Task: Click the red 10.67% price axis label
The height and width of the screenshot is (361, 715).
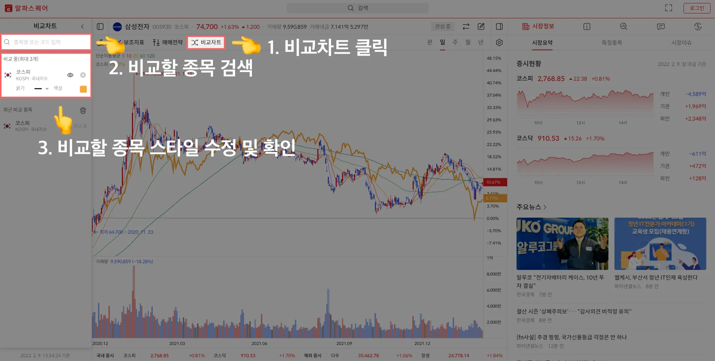Action: tap(495, 182)
